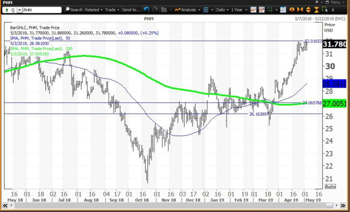
Task: Click the Search button
Action: pos(73,9)
